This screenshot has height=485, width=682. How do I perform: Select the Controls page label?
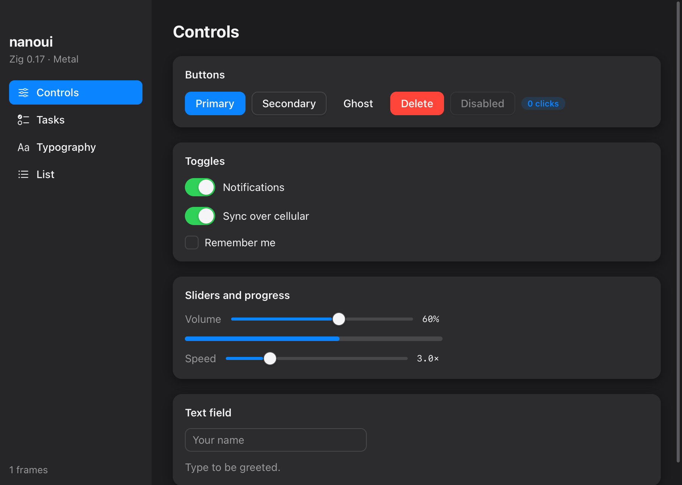pyautogui.click(x=58, y=92)
